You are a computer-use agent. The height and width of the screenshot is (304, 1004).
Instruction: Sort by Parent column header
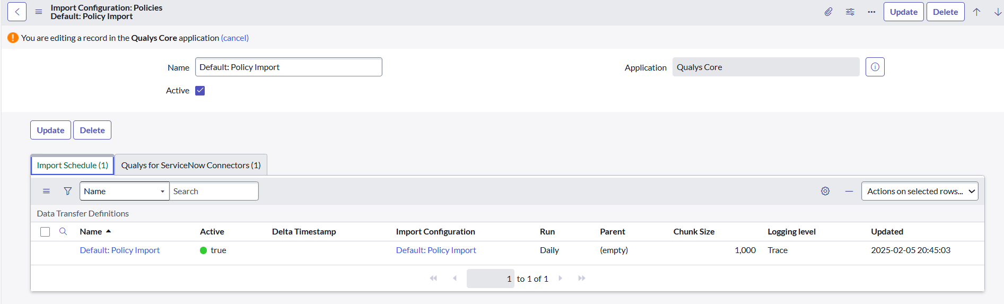coord(613,232)
